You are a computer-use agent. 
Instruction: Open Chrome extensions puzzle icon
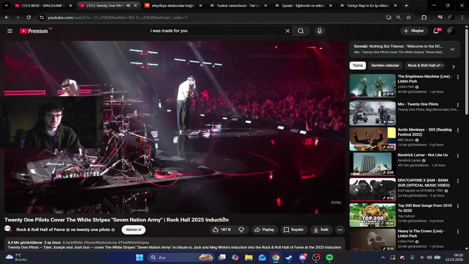coord(424,17)
